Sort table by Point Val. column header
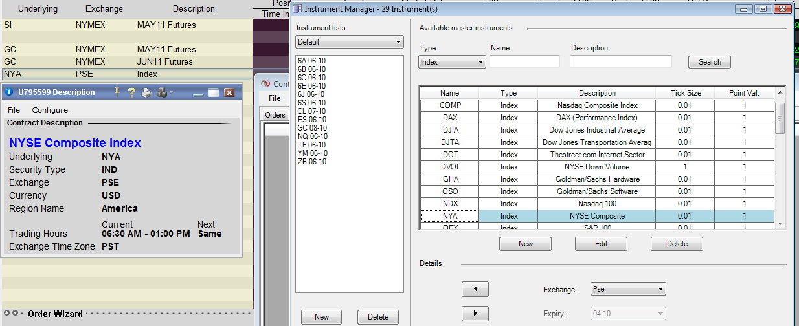This screenshot has height=326, width=799. [744, 93]
